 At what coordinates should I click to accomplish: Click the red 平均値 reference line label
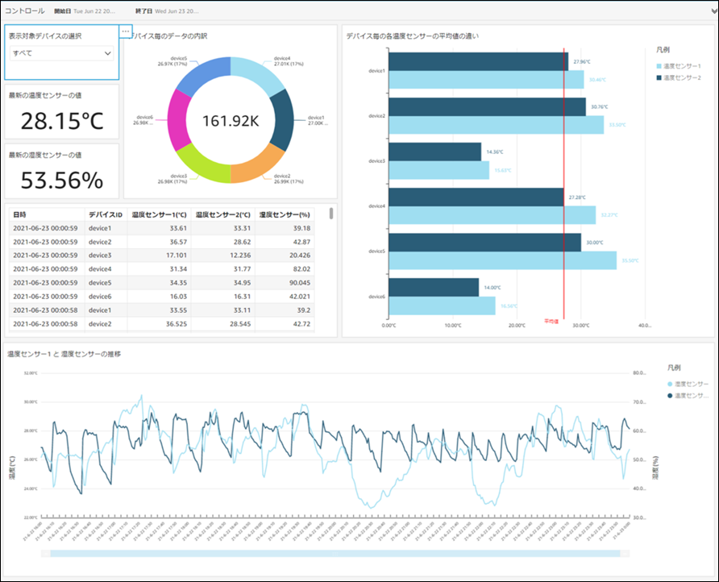click(x=551, y=322)
